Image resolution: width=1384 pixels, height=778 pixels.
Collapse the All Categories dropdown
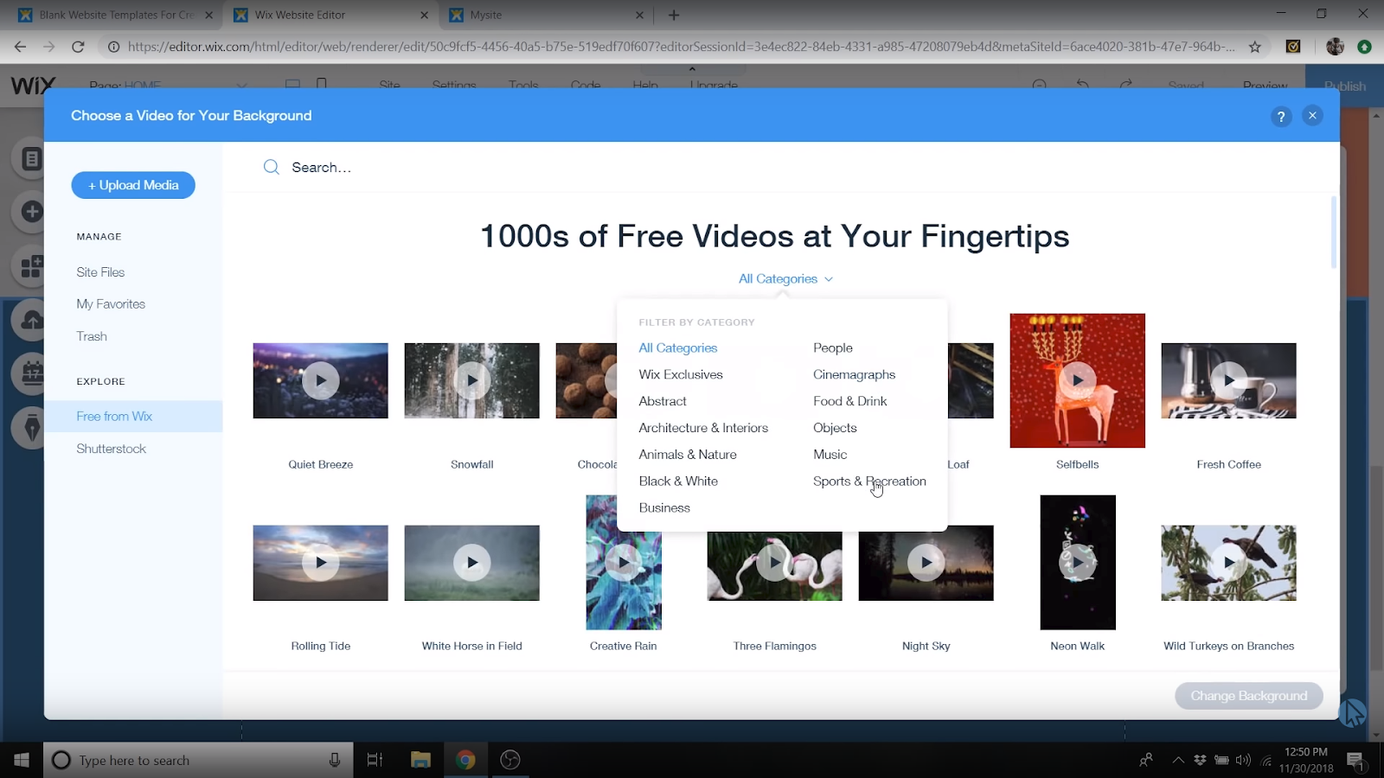[x=785, y=278]
